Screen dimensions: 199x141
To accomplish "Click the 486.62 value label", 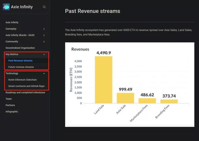I will (x=147, y=95).
